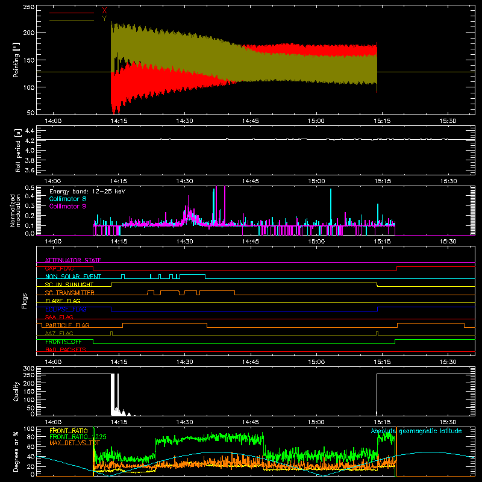This screenshot has height=482, width=482.
Task: Select the NON_SOLAR_EVENT flag label
Action: (x=73, y=277)
